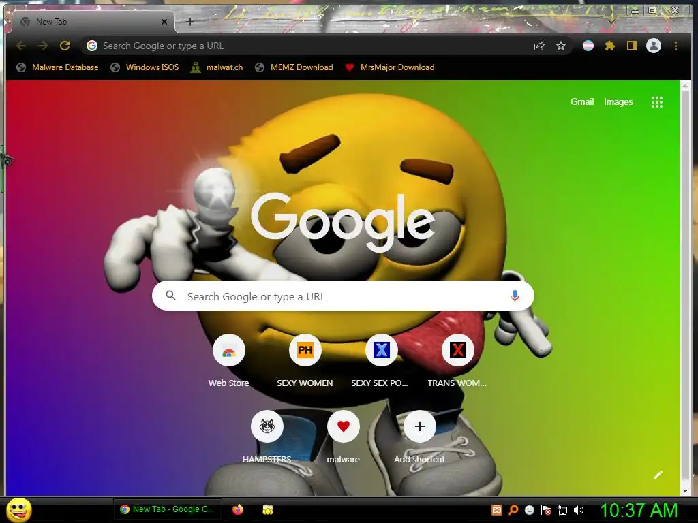This screenshot has height=523, width=698.
Task: Open the yellow folder taskbar icon
Action: [x=267, y=509]
